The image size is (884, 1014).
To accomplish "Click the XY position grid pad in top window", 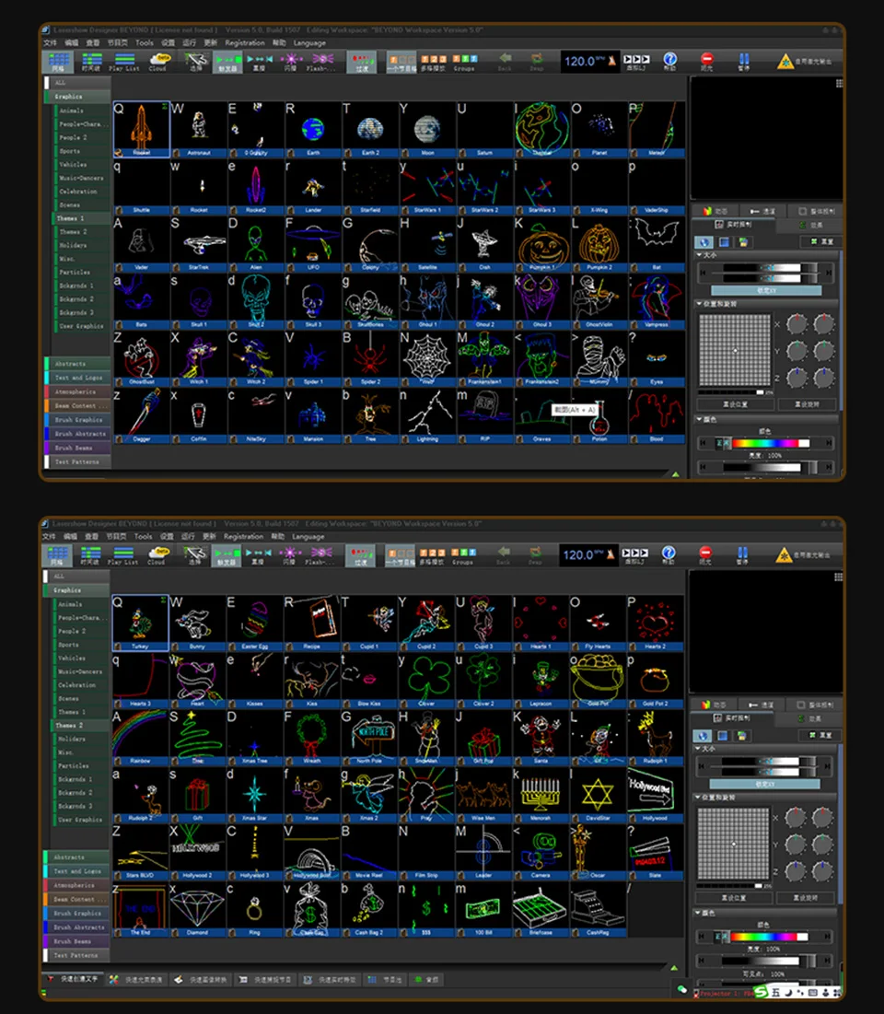I will click(x=735, y=351).
